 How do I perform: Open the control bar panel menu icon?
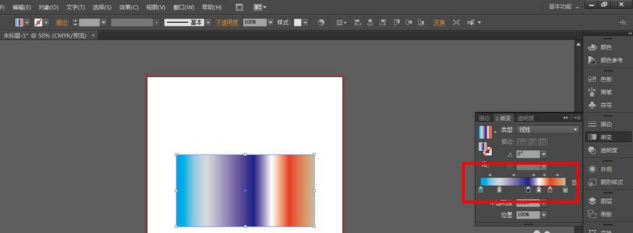622,23
